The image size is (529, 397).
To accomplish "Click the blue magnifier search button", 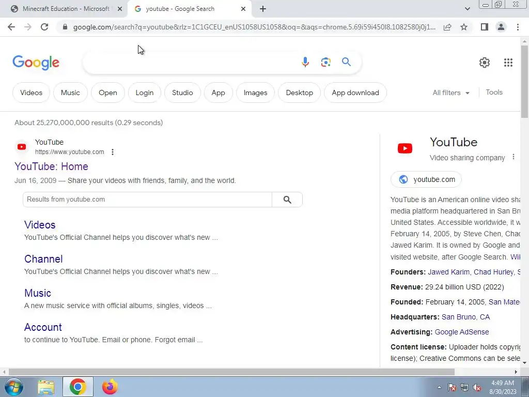I will tap(346, 62).
